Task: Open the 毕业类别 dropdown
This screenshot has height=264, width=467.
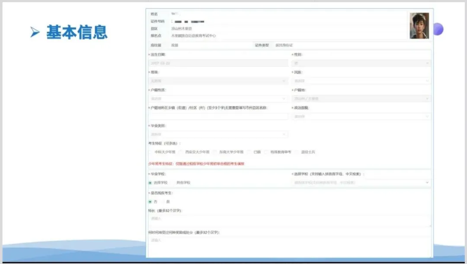Action: pos(218,134)
